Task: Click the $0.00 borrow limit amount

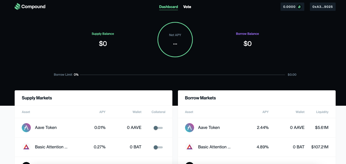Action: pos(292,75)
